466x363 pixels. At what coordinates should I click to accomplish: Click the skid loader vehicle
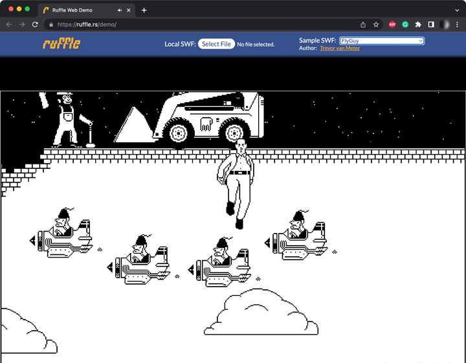pos(190,118)
